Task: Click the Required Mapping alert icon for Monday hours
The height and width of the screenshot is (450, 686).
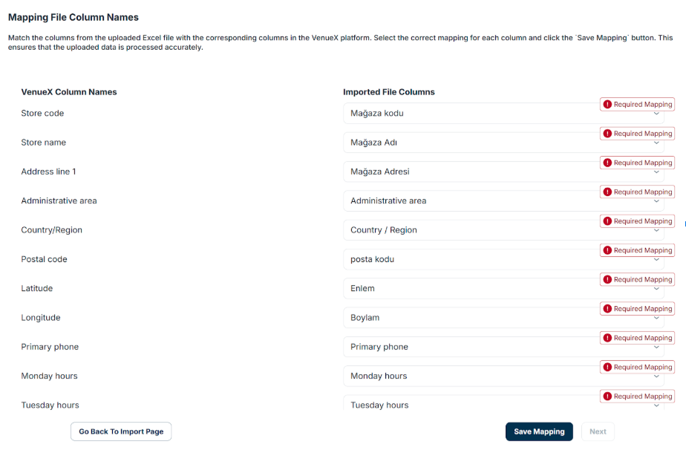Action: [x=607, y=368]
